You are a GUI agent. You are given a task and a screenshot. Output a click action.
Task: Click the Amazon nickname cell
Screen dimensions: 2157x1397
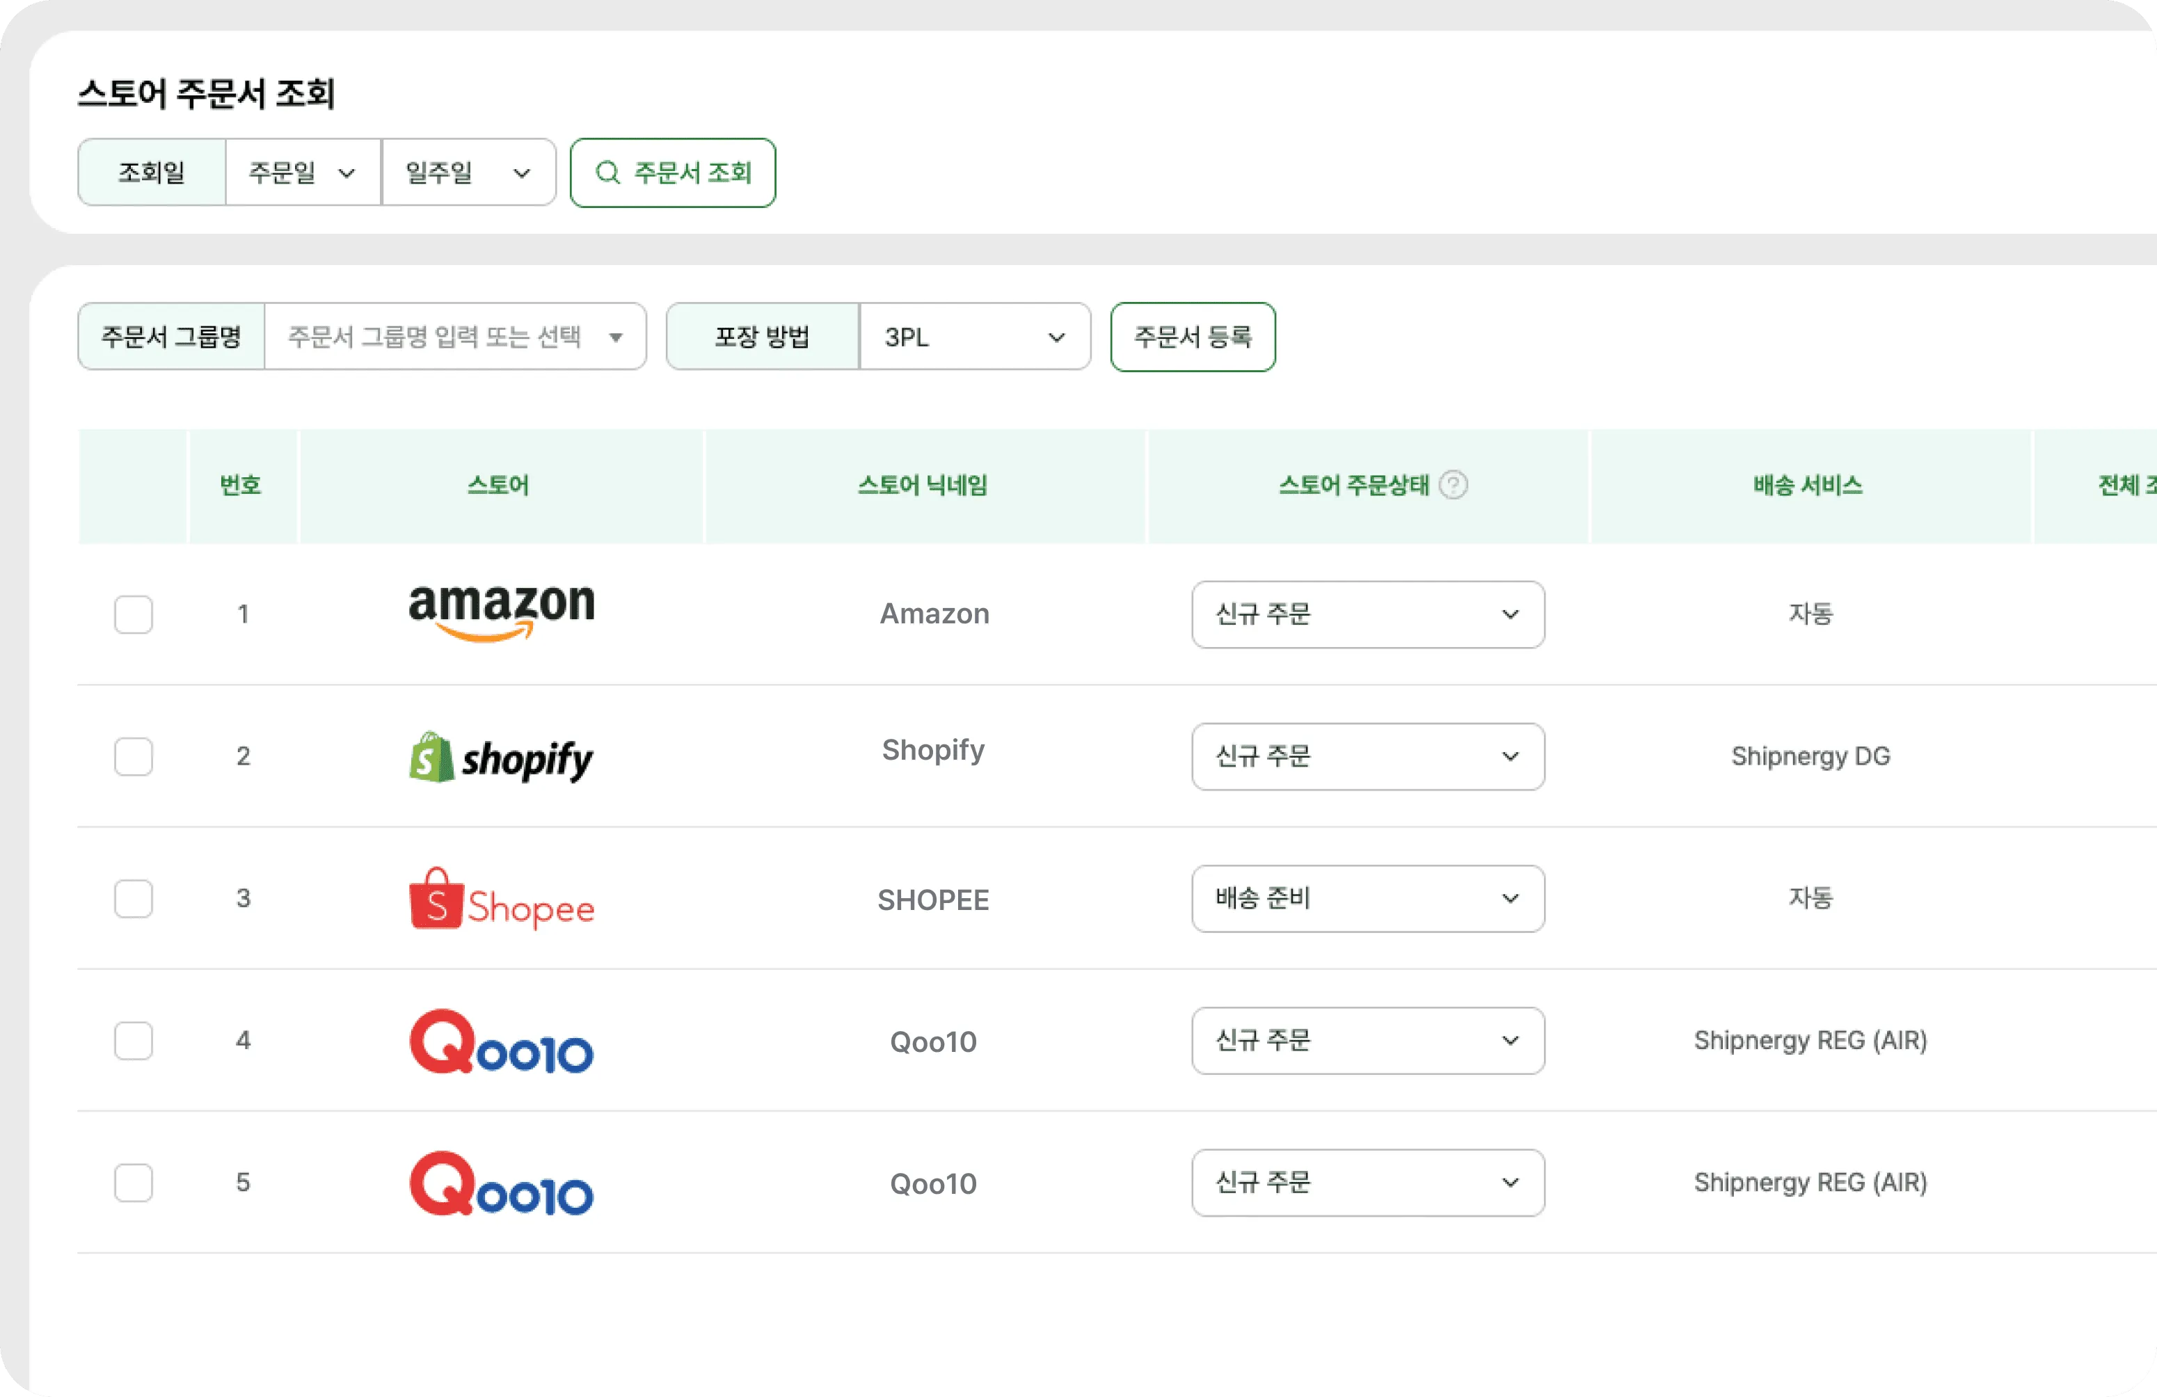point(934,614)
